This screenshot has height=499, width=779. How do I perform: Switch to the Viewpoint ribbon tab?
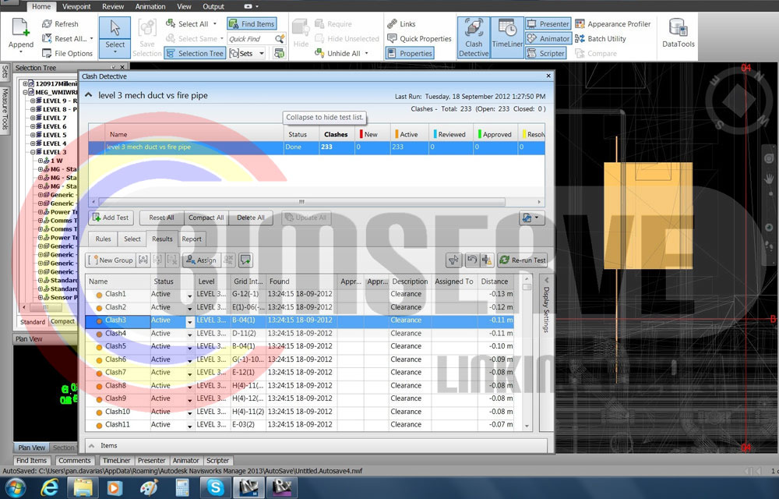(76, 6)
